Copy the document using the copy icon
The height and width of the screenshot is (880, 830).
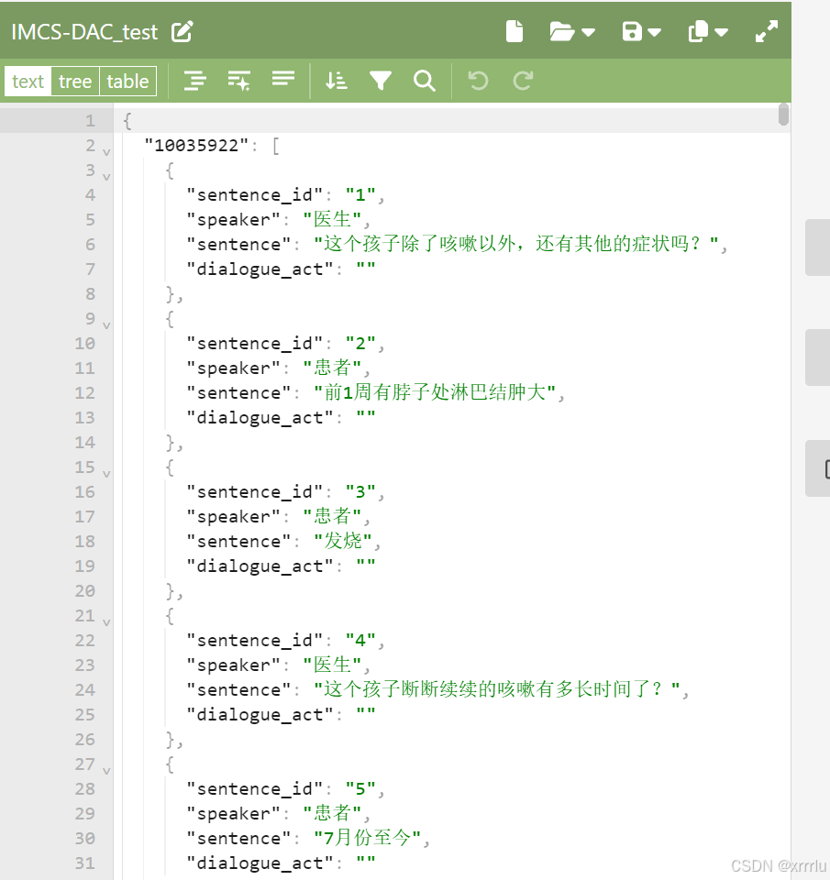coord(697,30)
